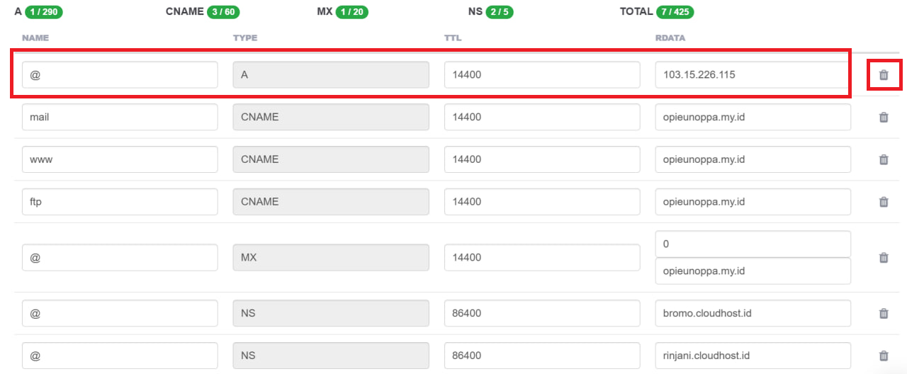This screenshot has height=374, width=907.
Task: Click the RDATA field with 103.15.226.115
Action: [x=753, y=74]
